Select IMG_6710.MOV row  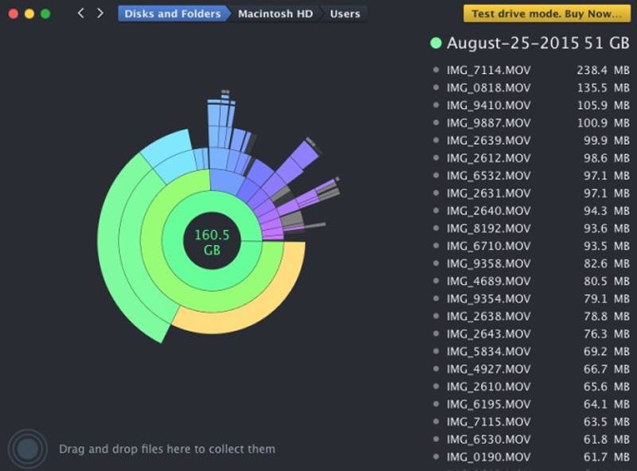coord(531,246)
